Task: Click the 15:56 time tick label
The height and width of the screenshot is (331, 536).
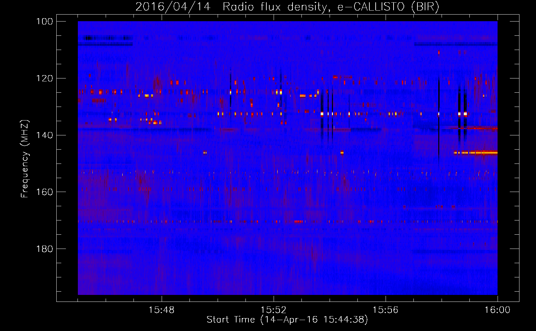Action: [x=386, y=310]
